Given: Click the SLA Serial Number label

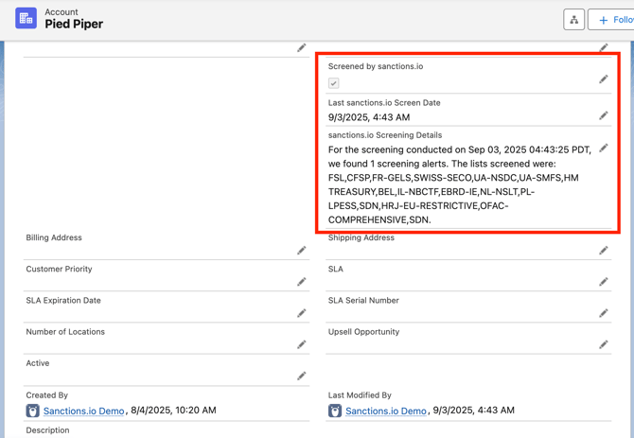Looking at the screenshot, I should (363, 300).
